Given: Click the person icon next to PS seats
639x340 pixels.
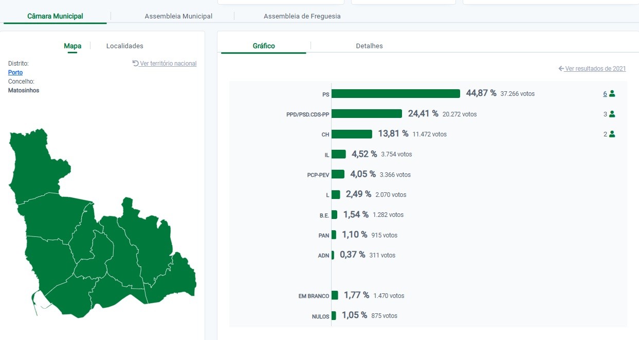Looking at the screenshot, I should [x=612, y=94].
